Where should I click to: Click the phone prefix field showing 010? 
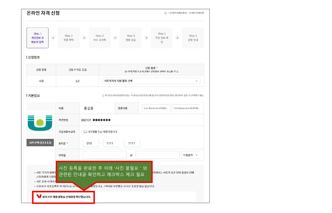(x=91, y=143)
